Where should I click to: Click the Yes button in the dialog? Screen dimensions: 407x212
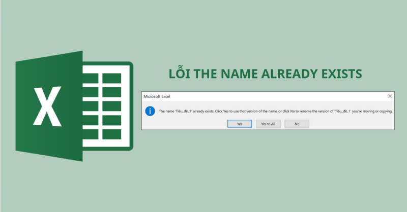[239, 123]
